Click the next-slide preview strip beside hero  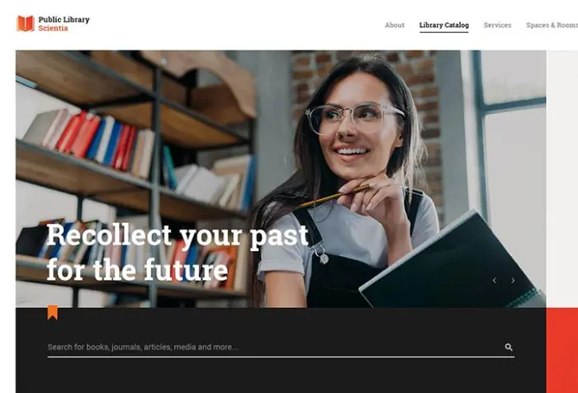pyautogui.click(x=562, y=178)
